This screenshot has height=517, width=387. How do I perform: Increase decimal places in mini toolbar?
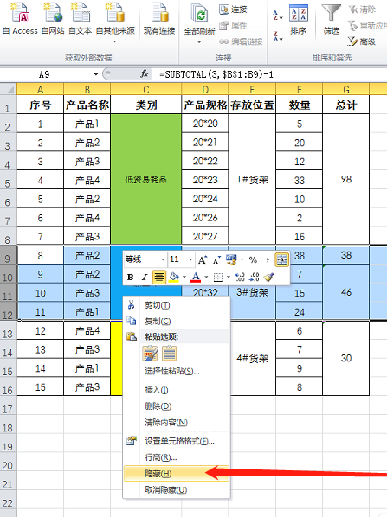(240, 277)
